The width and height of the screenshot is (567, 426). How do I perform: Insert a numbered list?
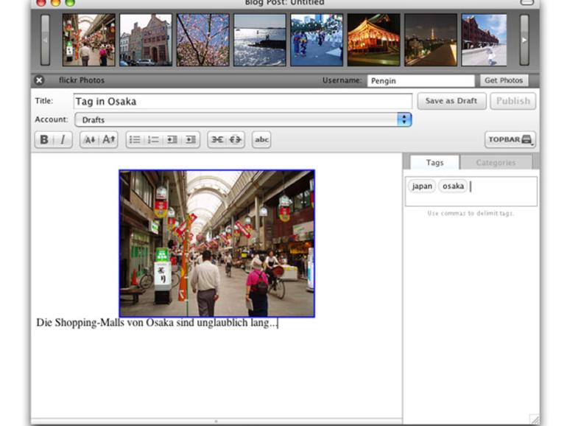153,139
